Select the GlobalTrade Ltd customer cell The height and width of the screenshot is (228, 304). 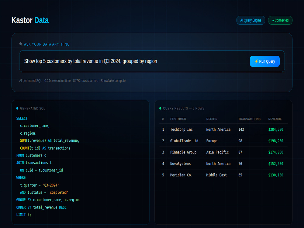pos(184,141)
